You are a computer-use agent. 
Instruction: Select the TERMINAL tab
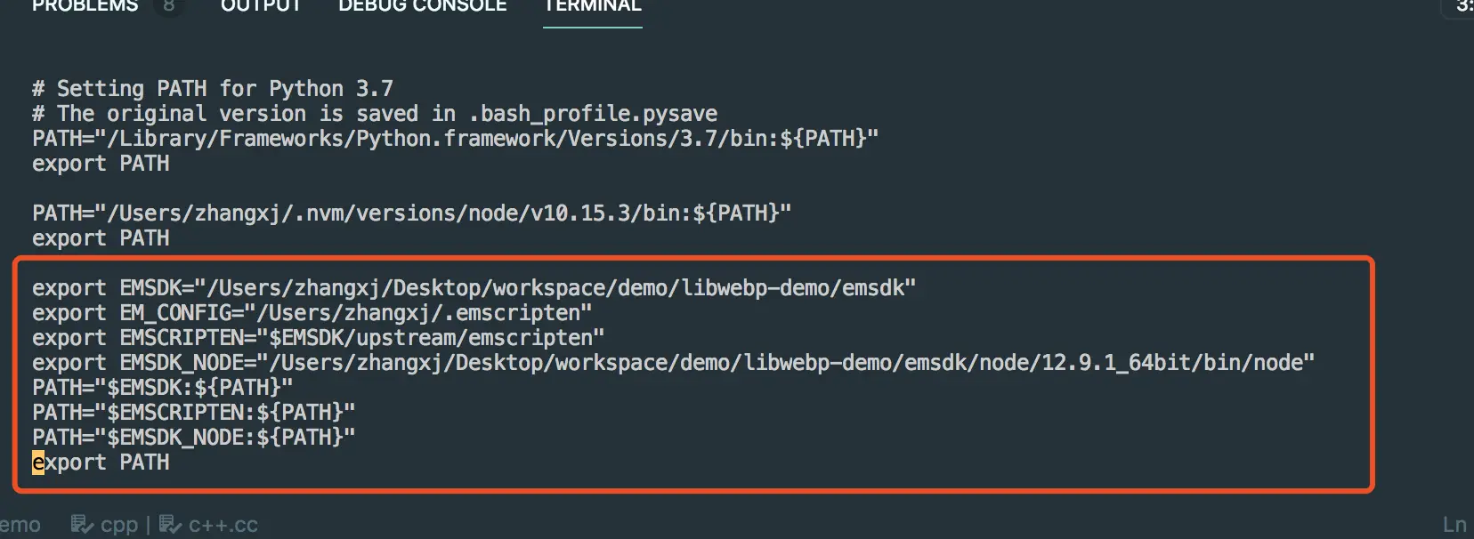pos(593,6)
